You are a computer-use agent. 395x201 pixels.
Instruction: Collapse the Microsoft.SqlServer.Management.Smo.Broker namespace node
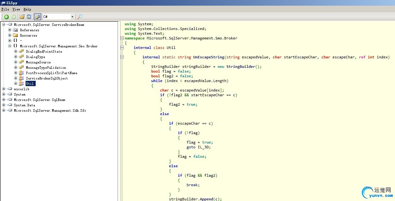coord(10,46)
